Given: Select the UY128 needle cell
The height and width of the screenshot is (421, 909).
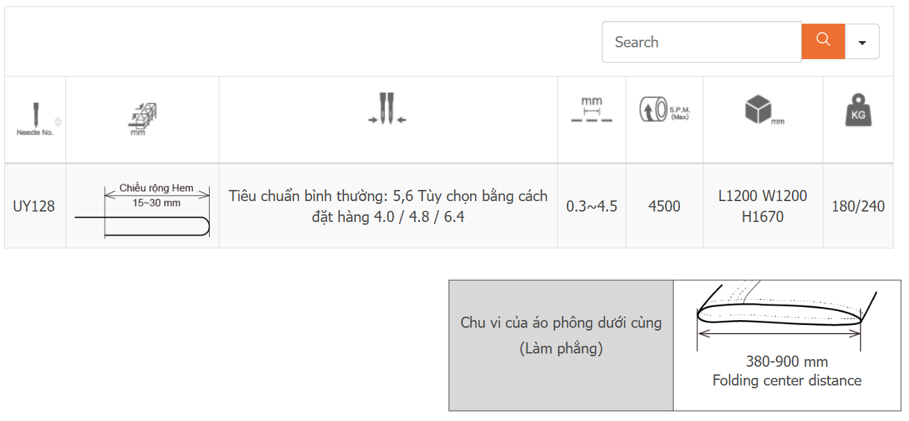Looking at the screenshot, I should click(x=35, y=206).
